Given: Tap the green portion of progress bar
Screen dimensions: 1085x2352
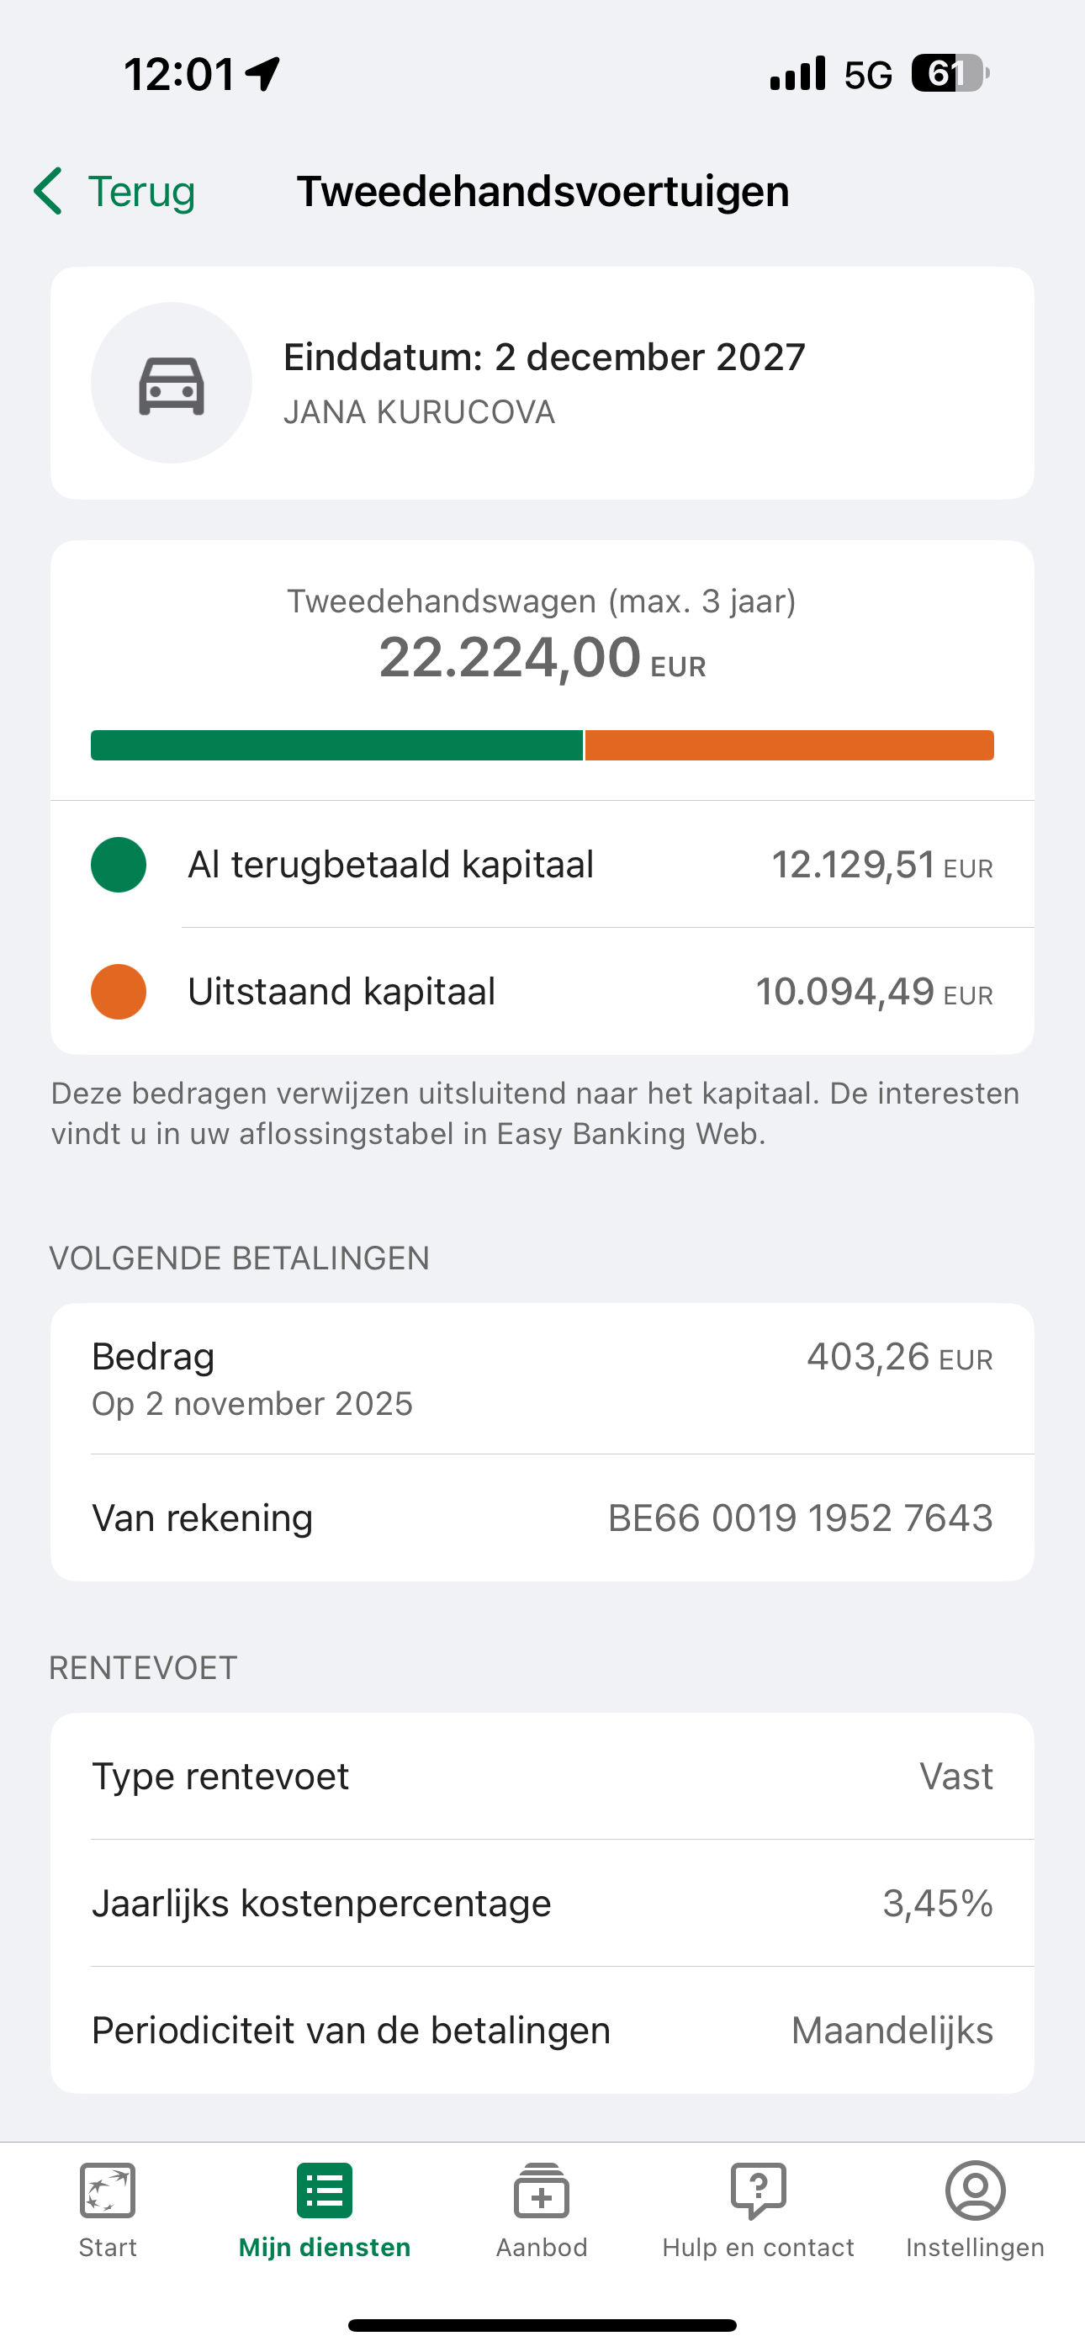Looking at the screenshot, I should (336, 745).
